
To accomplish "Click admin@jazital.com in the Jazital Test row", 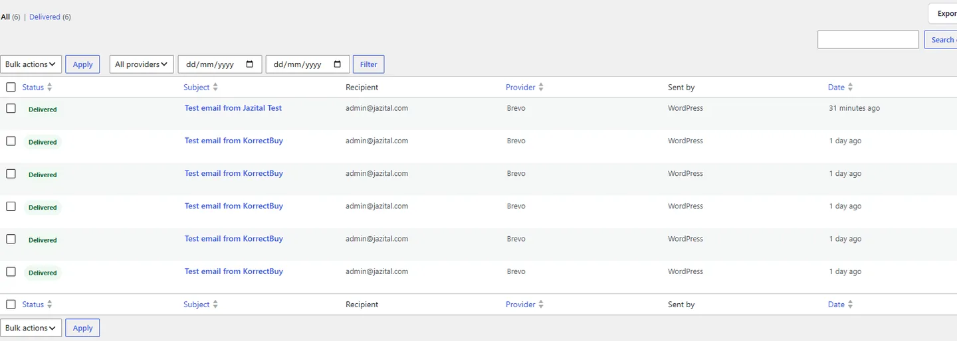I will [377, 108].
